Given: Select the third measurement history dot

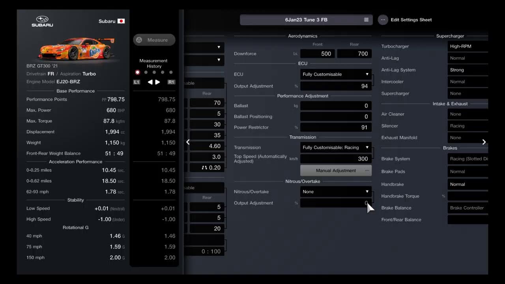Looking at the screenshot, I should pyautogui.click(x=154, y=72).
